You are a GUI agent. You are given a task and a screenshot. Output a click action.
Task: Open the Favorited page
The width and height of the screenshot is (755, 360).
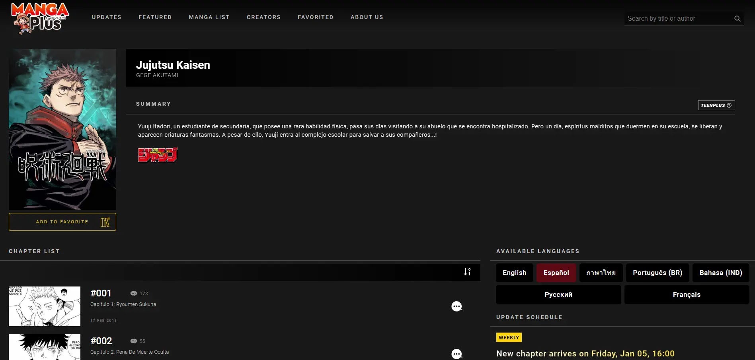click(316, 17)
